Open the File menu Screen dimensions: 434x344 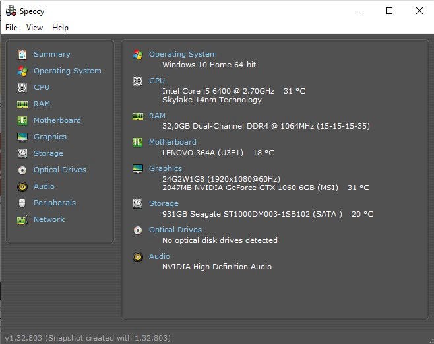tap(11, 28)
